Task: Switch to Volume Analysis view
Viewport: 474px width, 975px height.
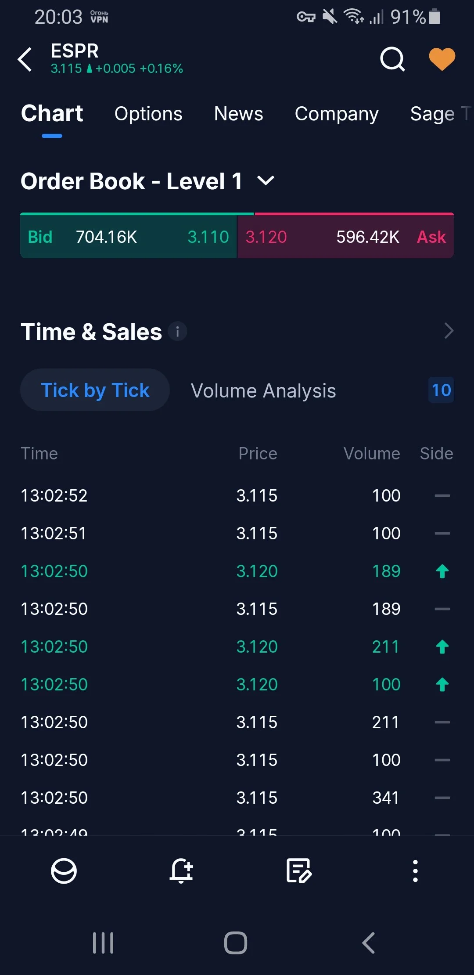Action: pyautogui.click(x=263, y=390)
